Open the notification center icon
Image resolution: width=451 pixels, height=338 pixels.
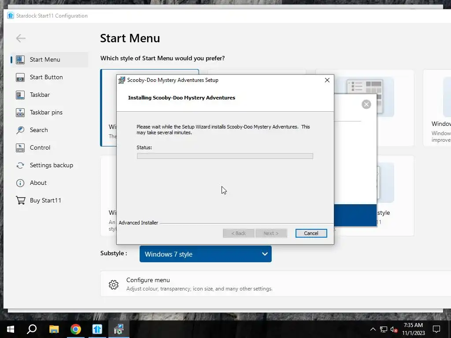coord(436,329)
